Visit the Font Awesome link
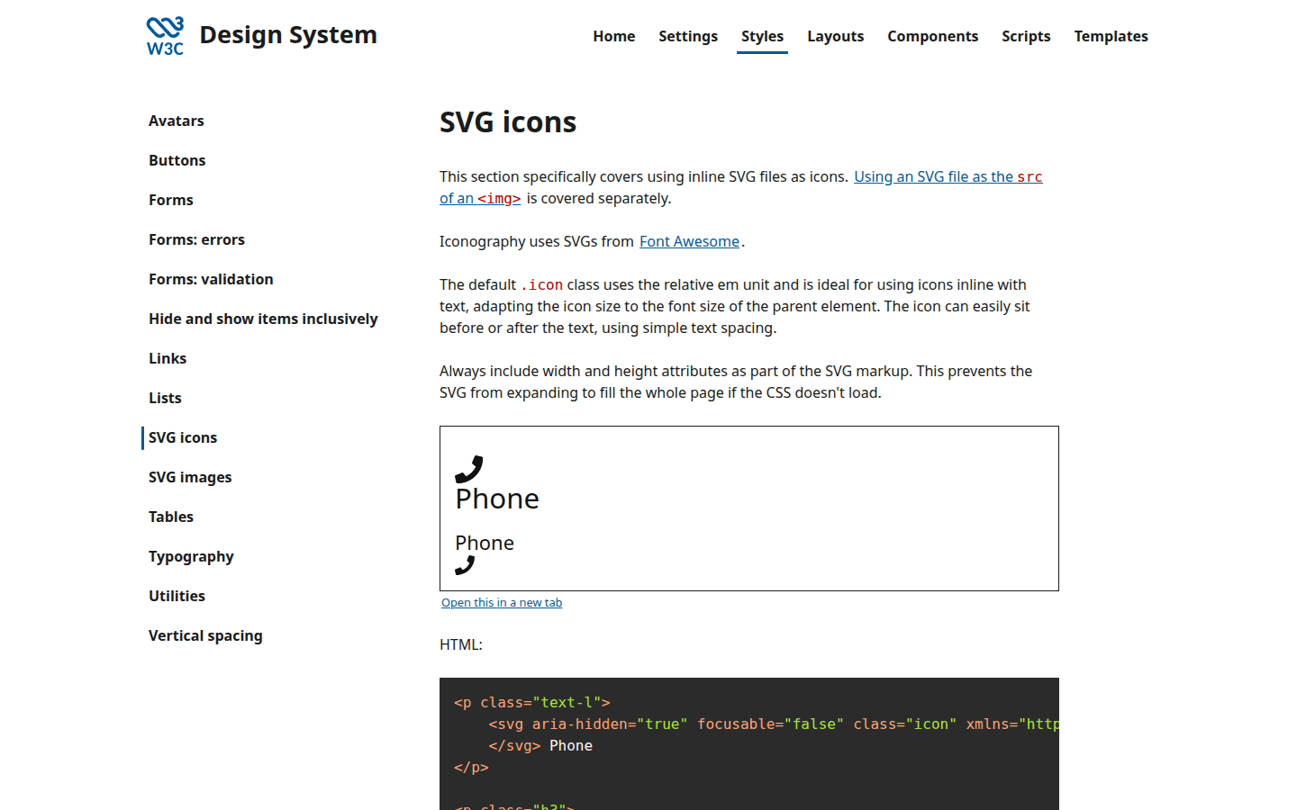This screenshot has width=1297, height=810. pos(689,241)
